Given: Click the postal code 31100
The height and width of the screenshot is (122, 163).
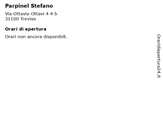Looking at the screenshot, I should [x=12, y=19].
